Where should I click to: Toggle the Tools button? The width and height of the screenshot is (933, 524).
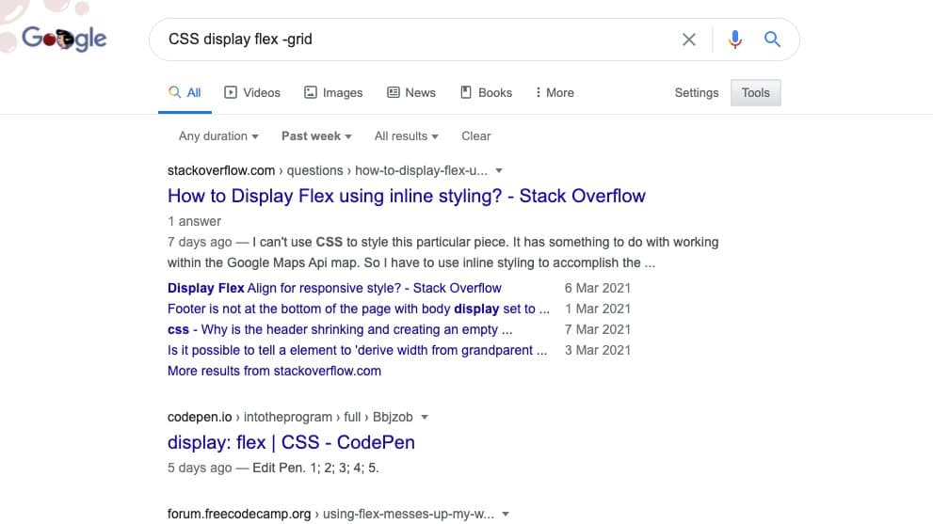click(755, 92)
